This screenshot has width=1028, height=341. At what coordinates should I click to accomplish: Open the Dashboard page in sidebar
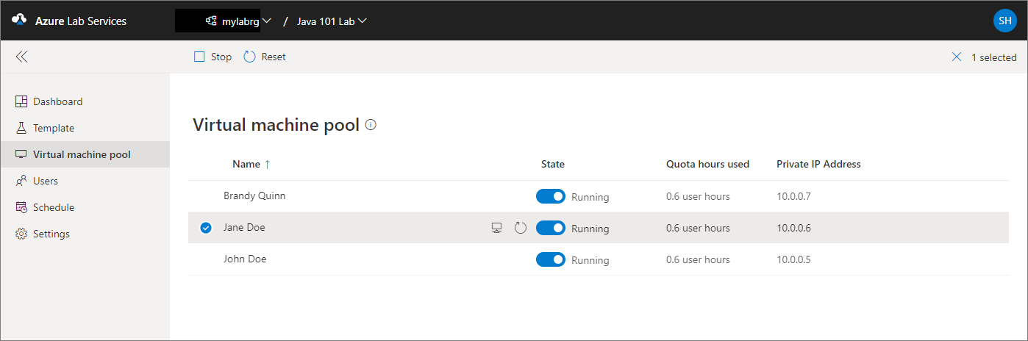[57, 101]
